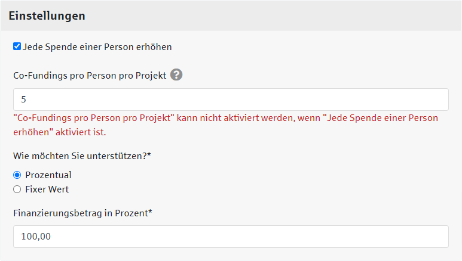Uncheck the 'Jede Spende einer Person erhöhen' checkbox
The height and width of the screenshot is (261, 462).
(17, 46)
